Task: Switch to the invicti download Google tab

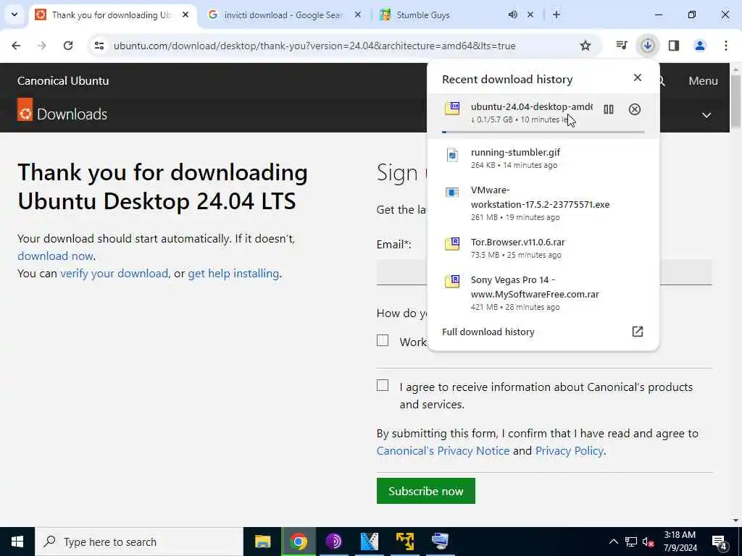Action: [x=284, y=15]
